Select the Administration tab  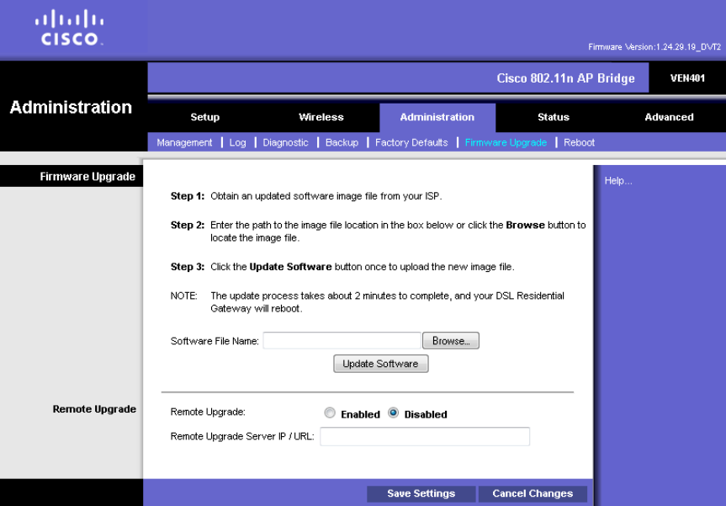(x=437, y=117)
